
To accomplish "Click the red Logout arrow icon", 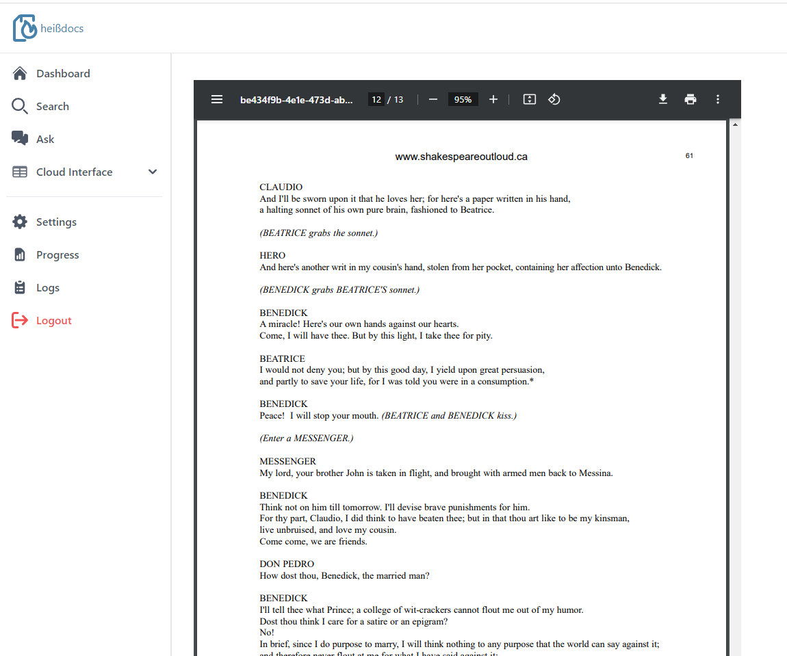I will (20, 320).
